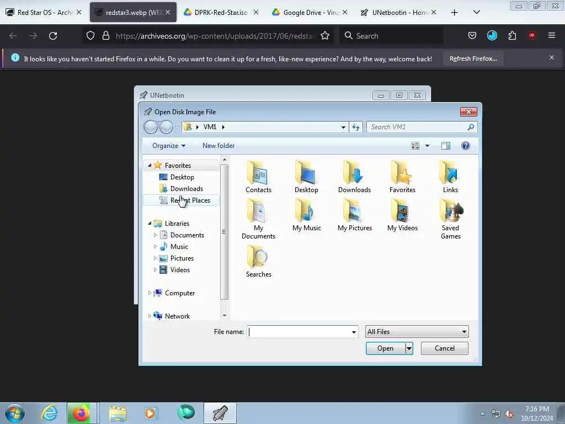This screenshot has width=565, height=424.
Task: Click the muted volume tray icon
Action: tap(509, 414)
